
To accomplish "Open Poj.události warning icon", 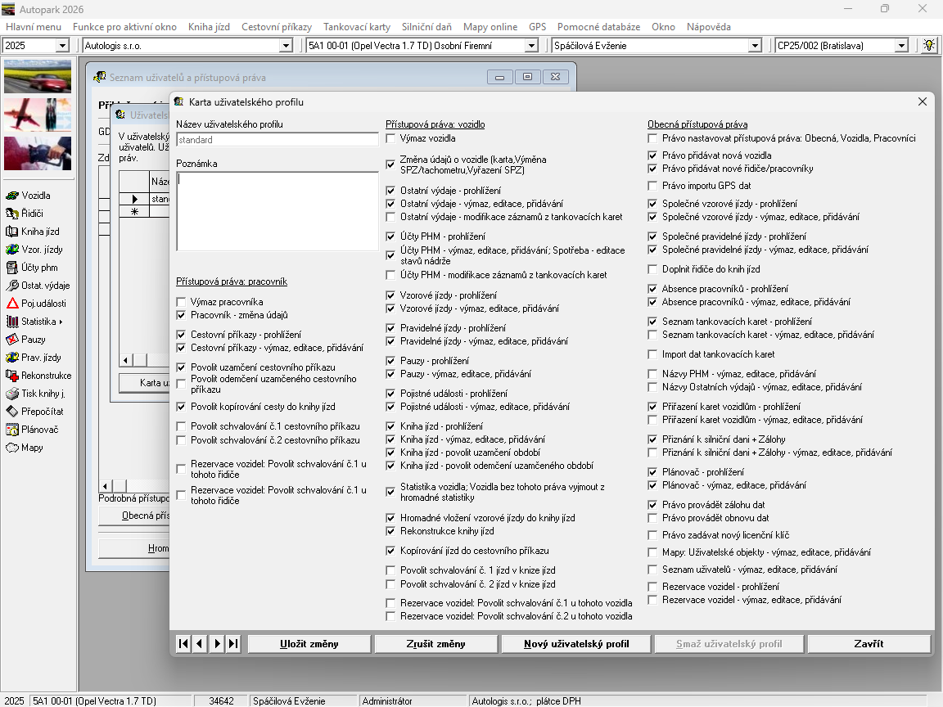I will tap(12, 304).
